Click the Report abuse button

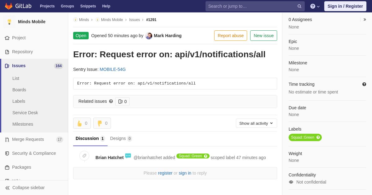(x=231, y=36)
